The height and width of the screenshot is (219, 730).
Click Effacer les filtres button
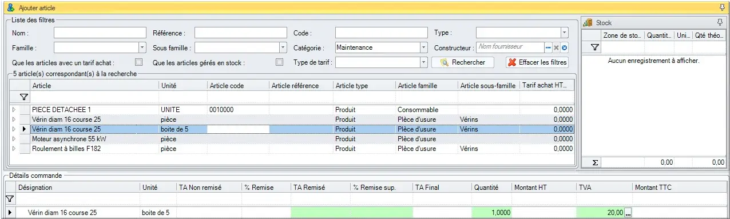point(537,62)
